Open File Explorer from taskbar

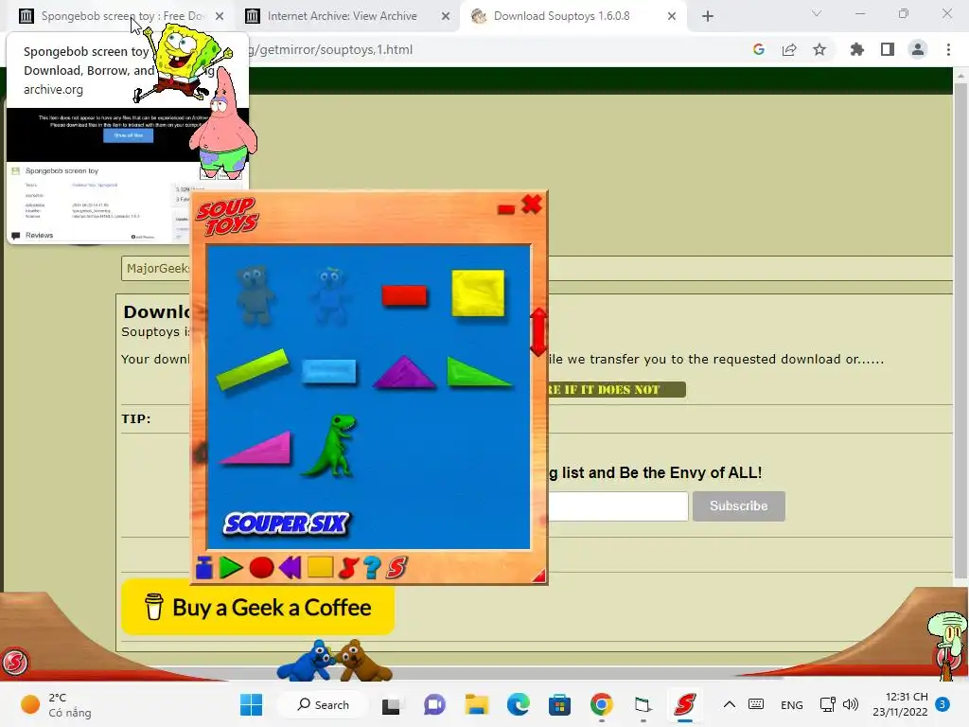477,704
